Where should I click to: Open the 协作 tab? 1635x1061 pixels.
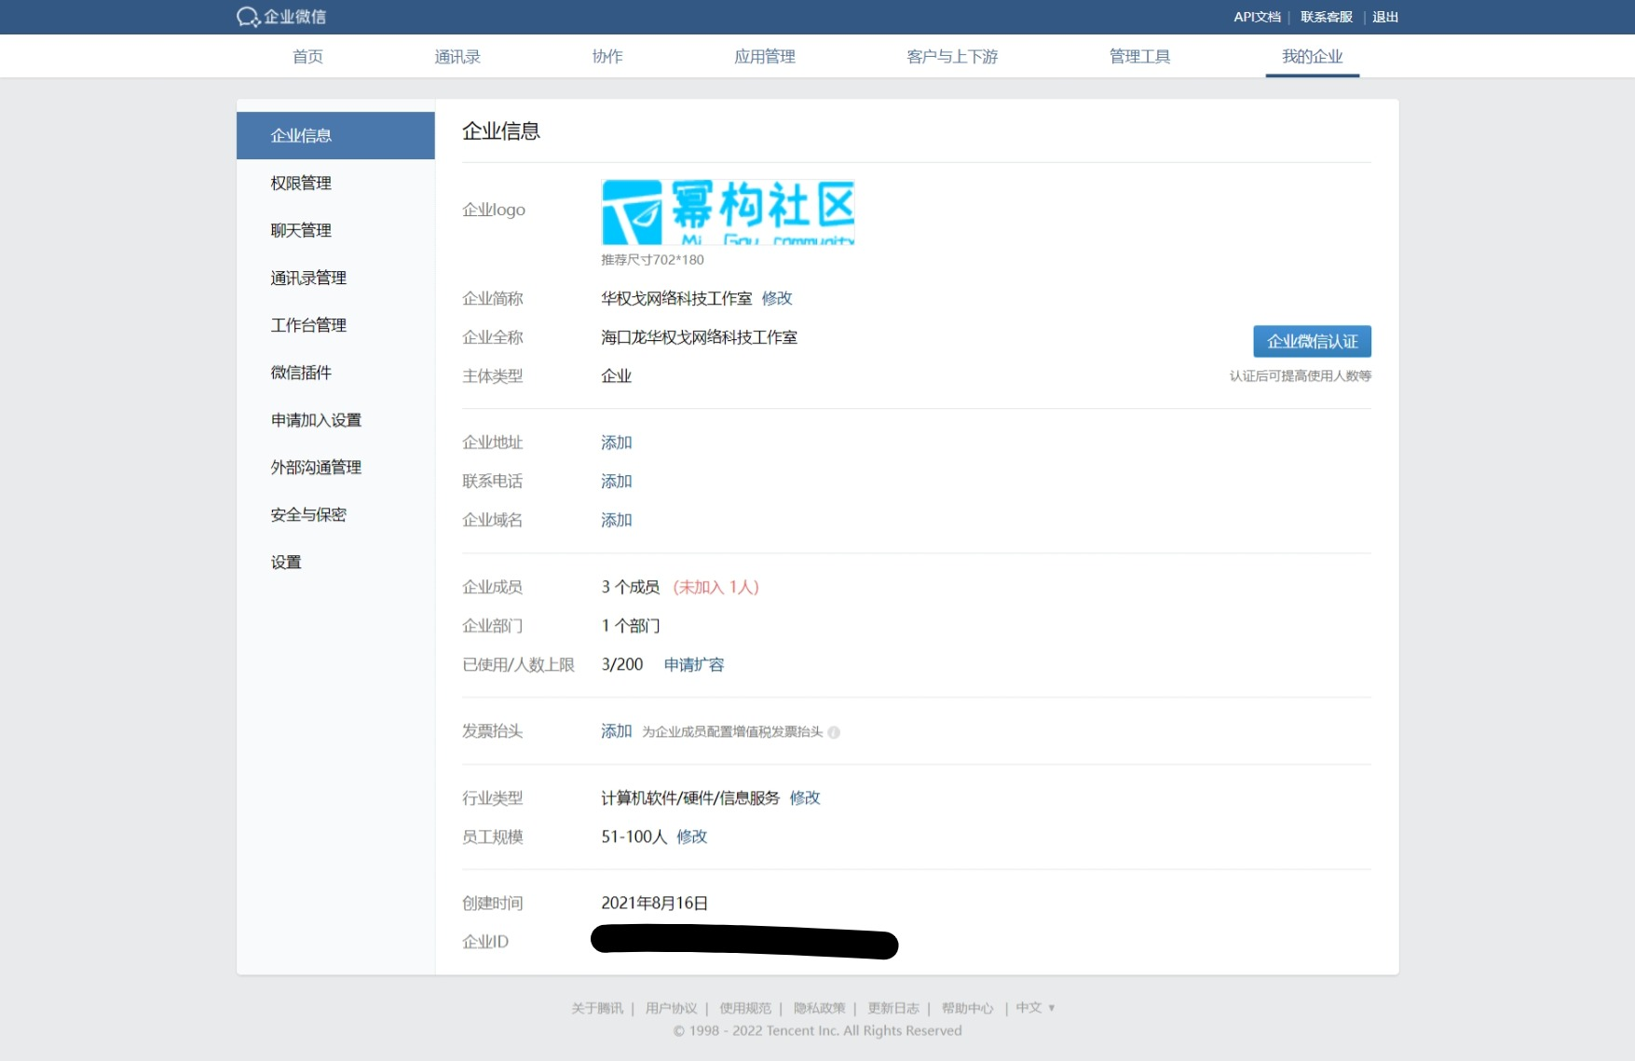pos(607,57)
